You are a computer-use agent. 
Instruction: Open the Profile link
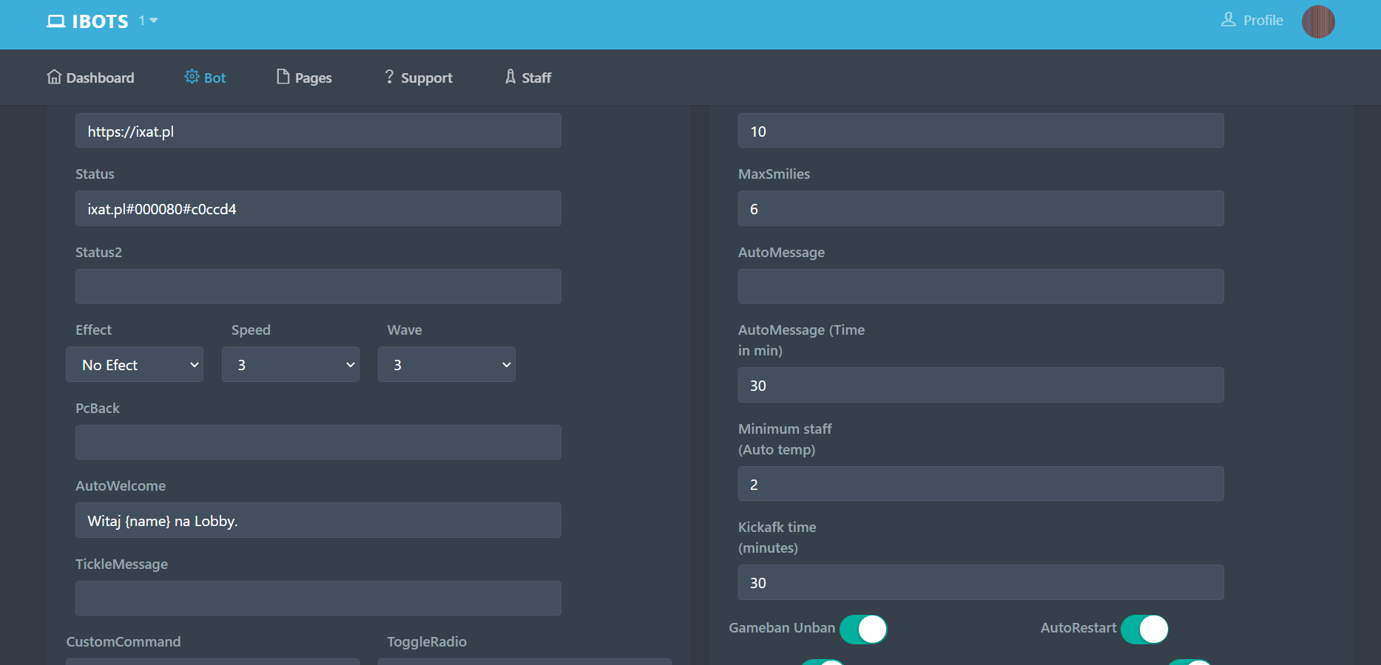[x=1263, y=21]
